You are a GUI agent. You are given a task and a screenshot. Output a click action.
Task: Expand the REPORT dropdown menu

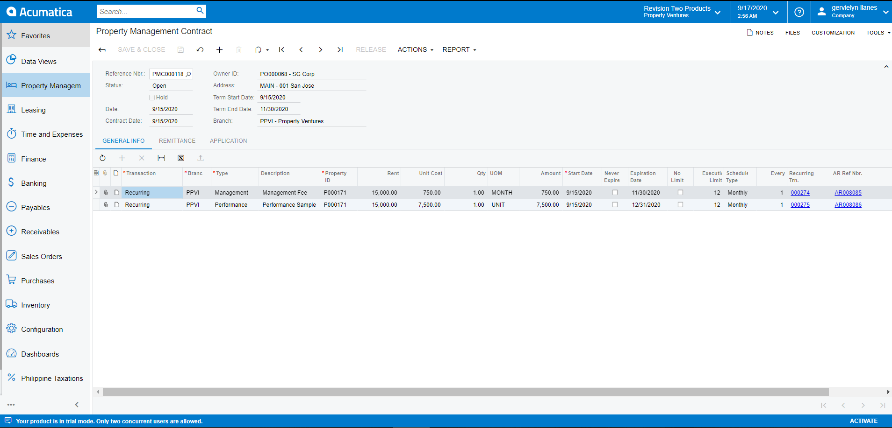[460, 50]
